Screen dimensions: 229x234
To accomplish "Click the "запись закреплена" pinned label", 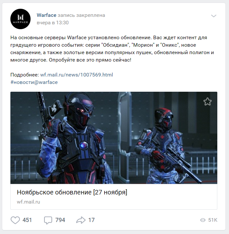I will coord(82,15).
